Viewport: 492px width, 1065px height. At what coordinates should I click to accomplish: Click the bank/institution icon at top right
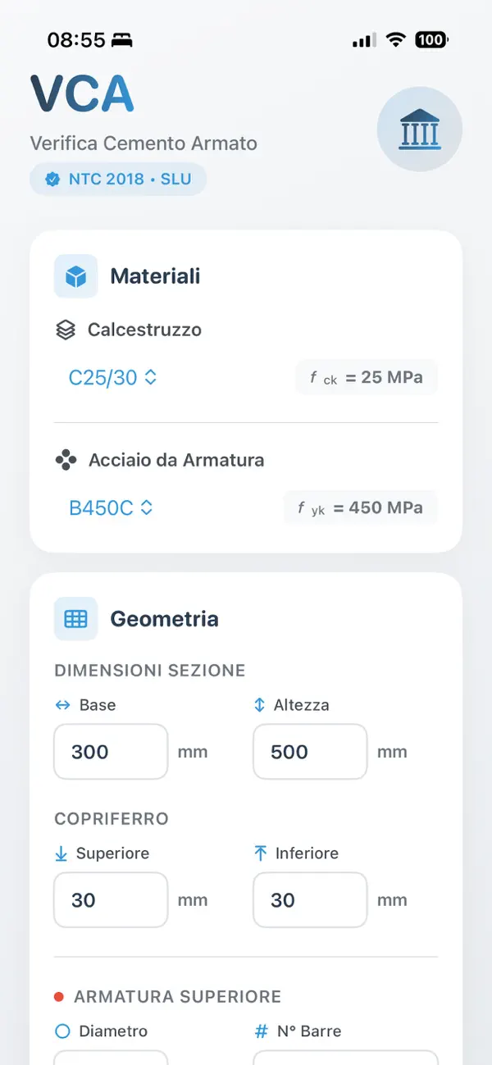click(x=419, y=129)
